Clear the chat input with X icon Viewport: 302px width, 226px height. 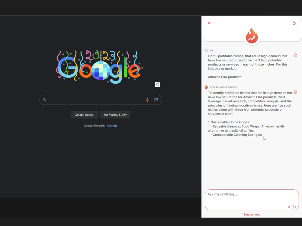289,207
